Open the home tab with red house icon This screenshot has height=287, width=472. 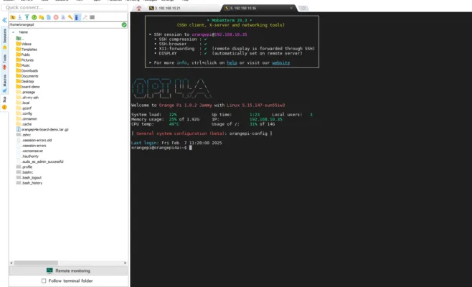pyautogui.click(x=138, y=8)
